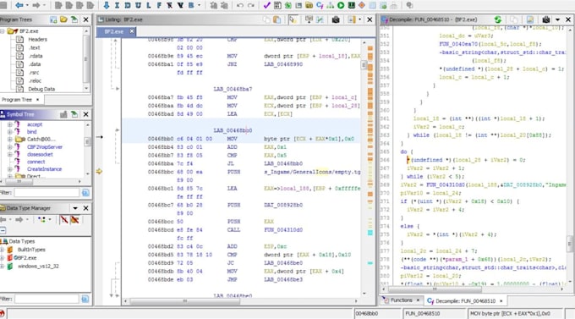This screenshot has width=575, height=319.
Task: Click the green play button icon
Action: 341,5
